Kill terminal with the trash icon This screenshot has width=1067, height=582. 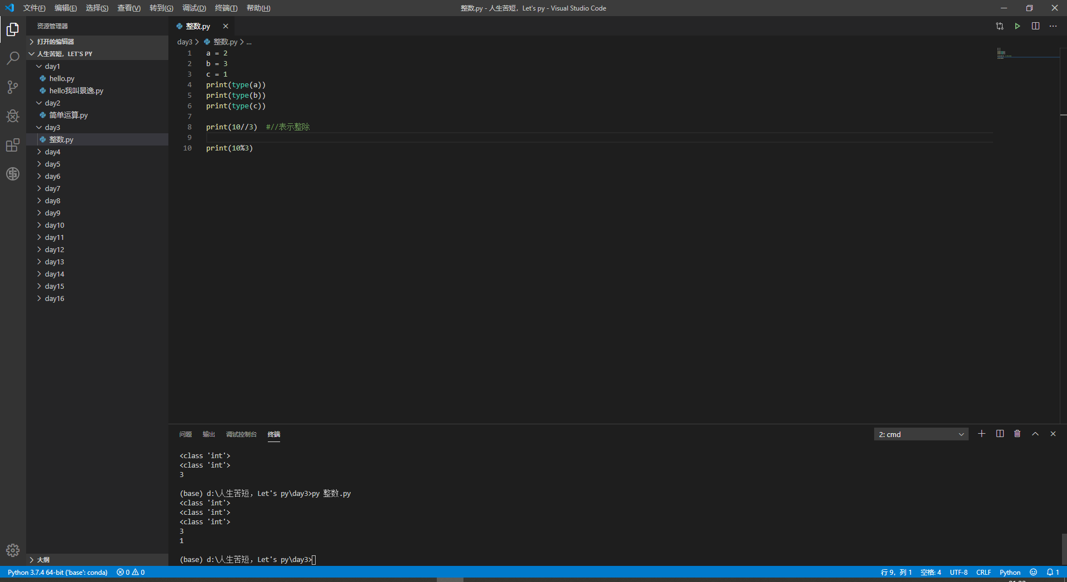click(1018, 434)
